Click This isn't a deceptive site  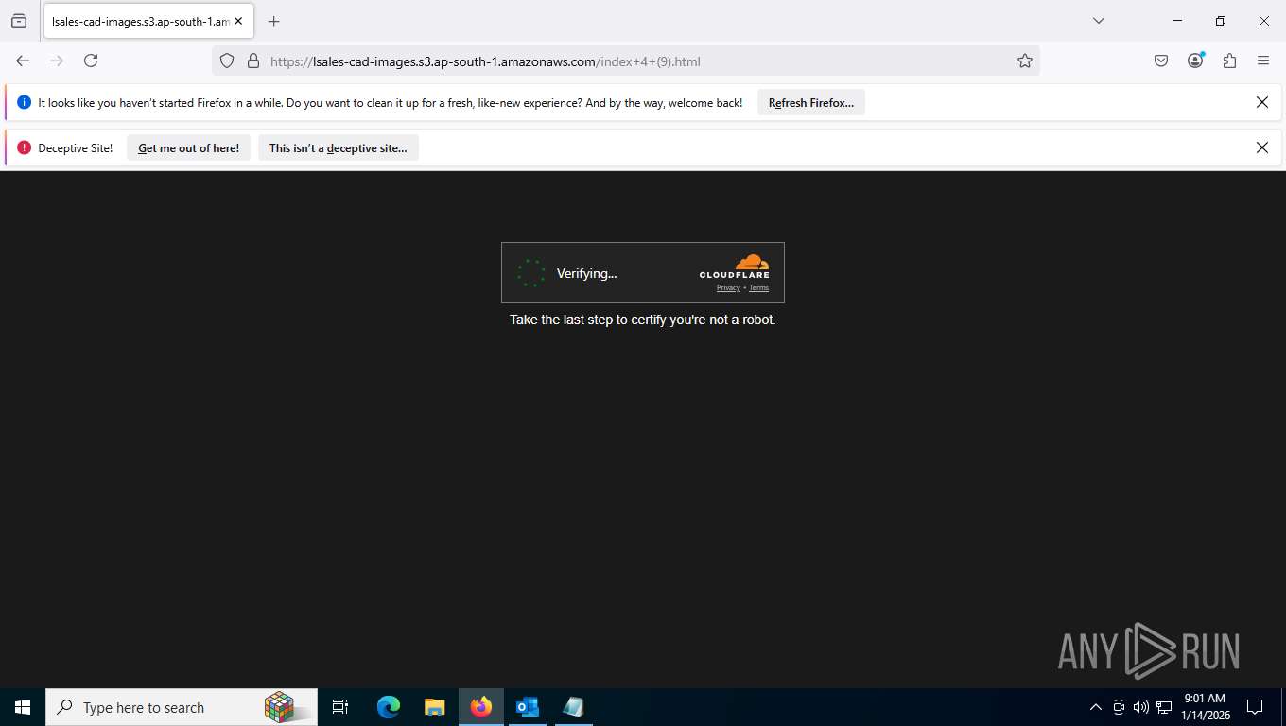point(339,147)
